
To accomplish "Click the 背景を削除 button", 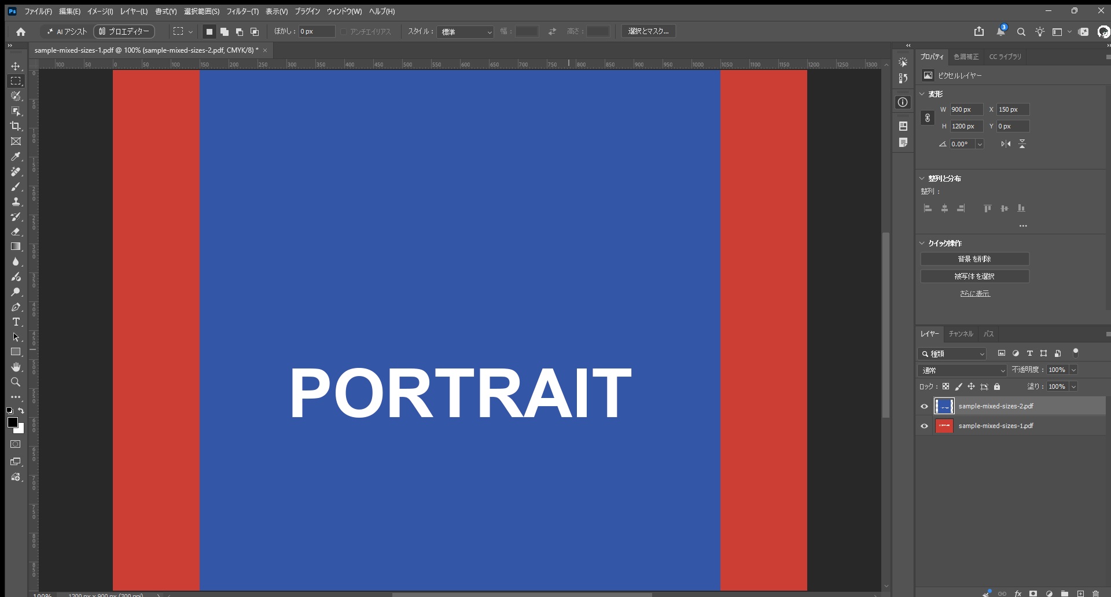I will (x=974, y=259).
